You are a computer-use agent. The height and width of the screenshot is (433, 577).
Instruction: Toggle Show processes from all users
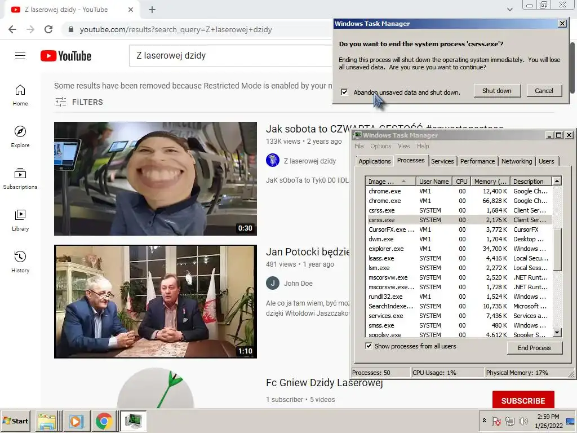click(x=369, y=346)
